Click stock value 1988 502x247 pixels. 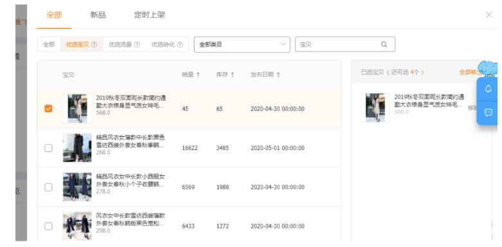click(x=222, y=187)
